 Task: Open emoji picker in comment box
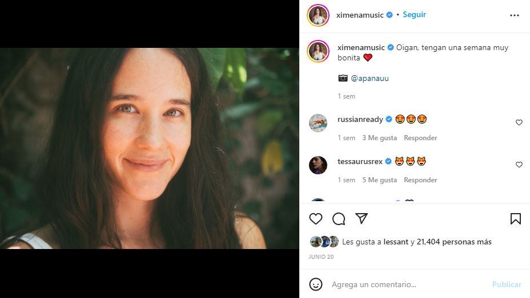click(x=316, y=284)
